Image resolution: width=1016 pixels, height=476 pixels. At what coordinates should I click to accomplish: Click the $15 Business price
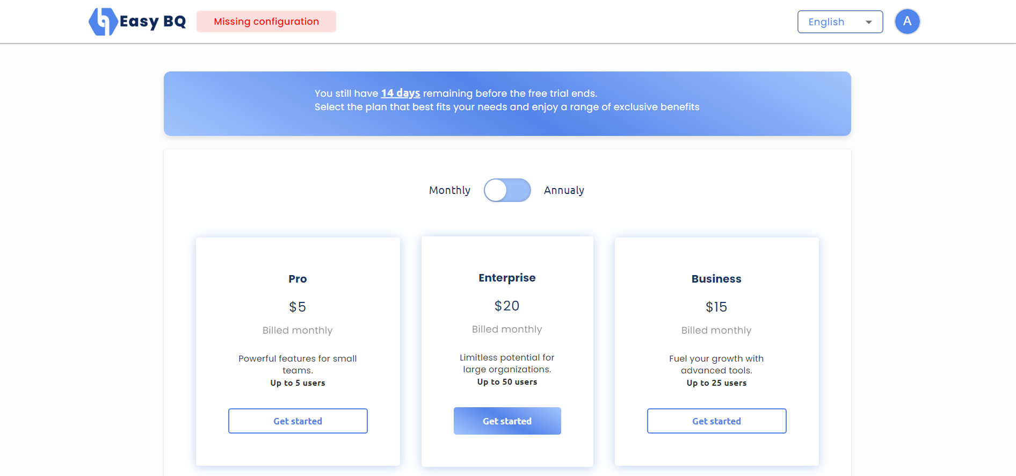[x=716, y=307]
